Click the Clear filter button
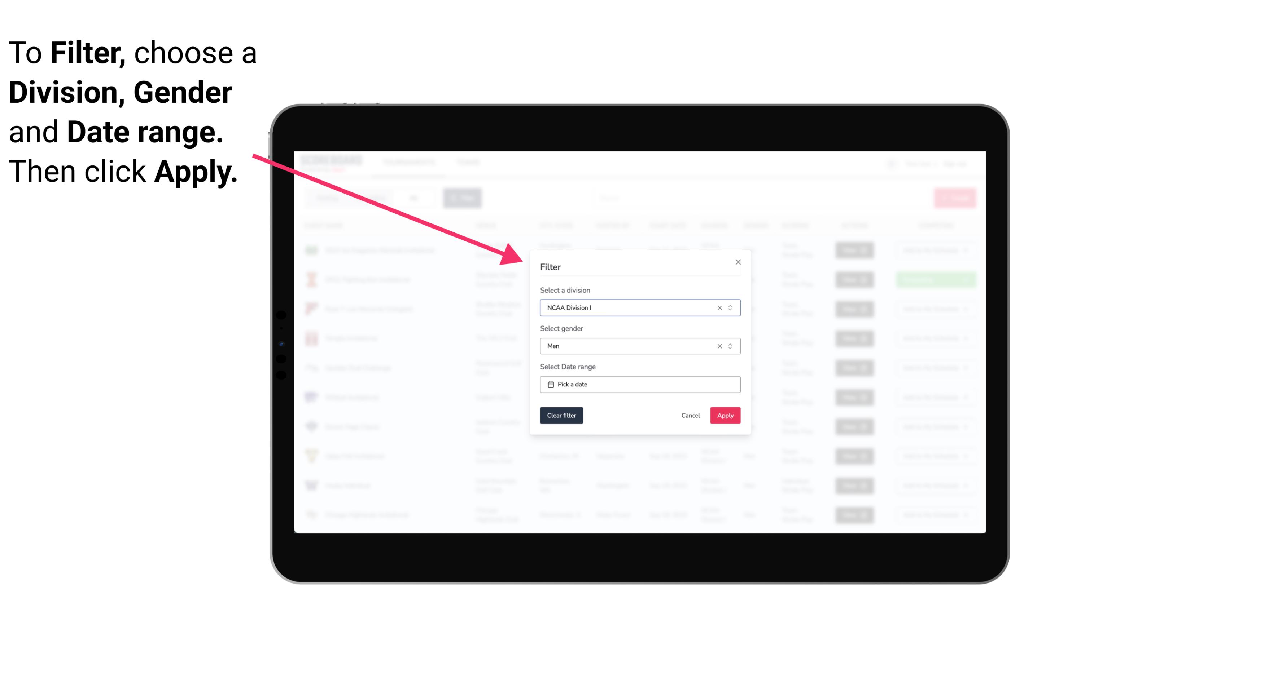Screen dimensions: 1278x687 [x=561, y=416]
